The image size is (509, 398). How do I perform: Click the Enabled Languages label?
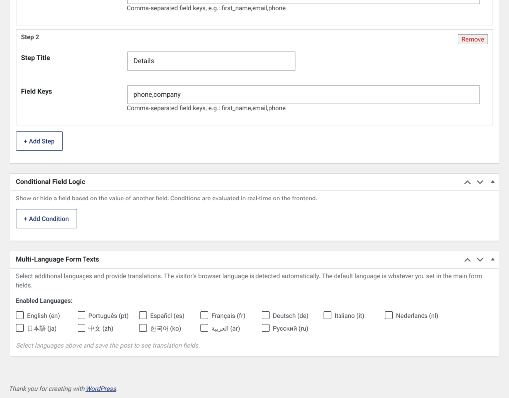44,301
